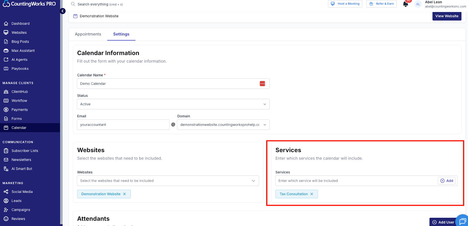This screenshot has height=226, width=468.
Task: Click the red password manager icon in Calendar Name
Action: [262, 84]
